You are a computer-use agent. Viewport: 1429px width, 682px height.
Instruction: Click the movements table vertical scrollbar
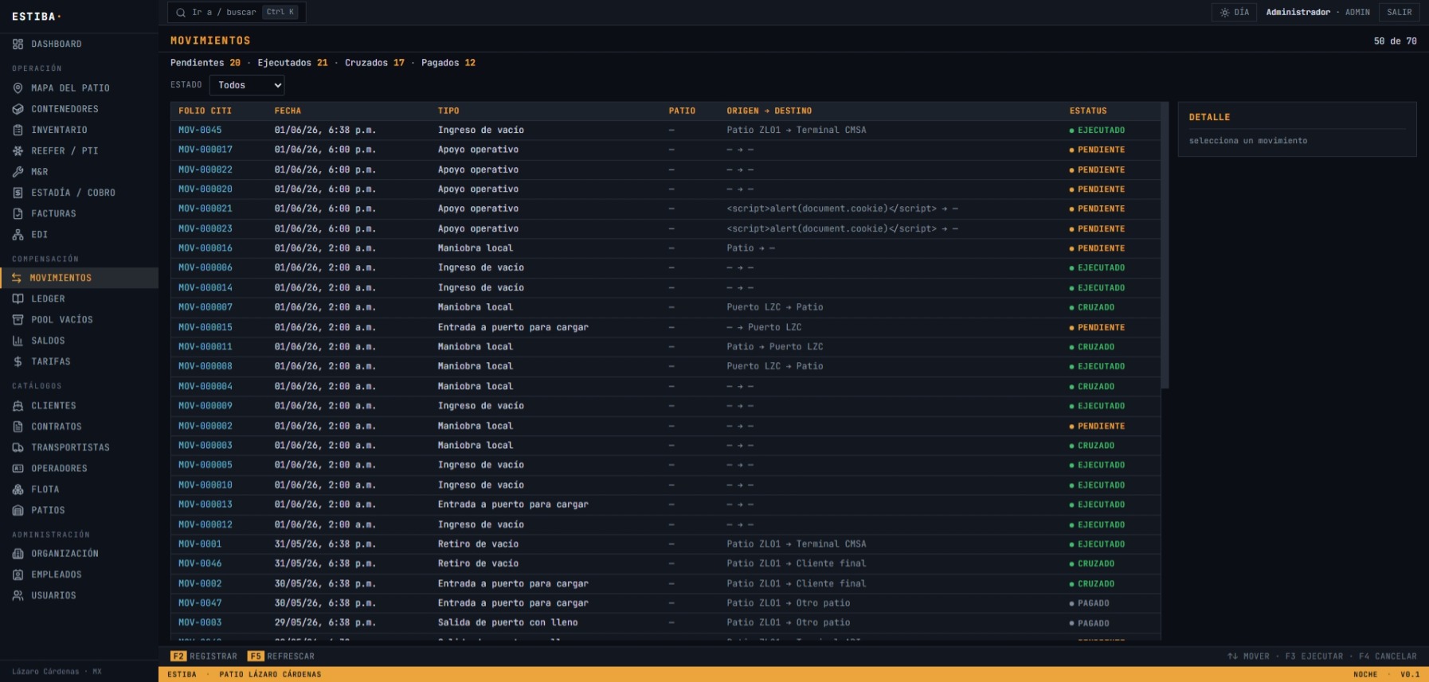point(1165,245)
